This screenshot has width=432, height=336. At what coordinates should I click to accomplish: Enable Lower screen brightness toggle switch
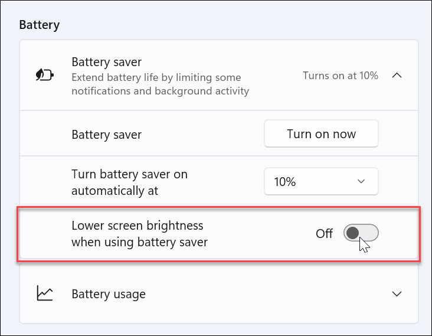(x=361, y=233)
